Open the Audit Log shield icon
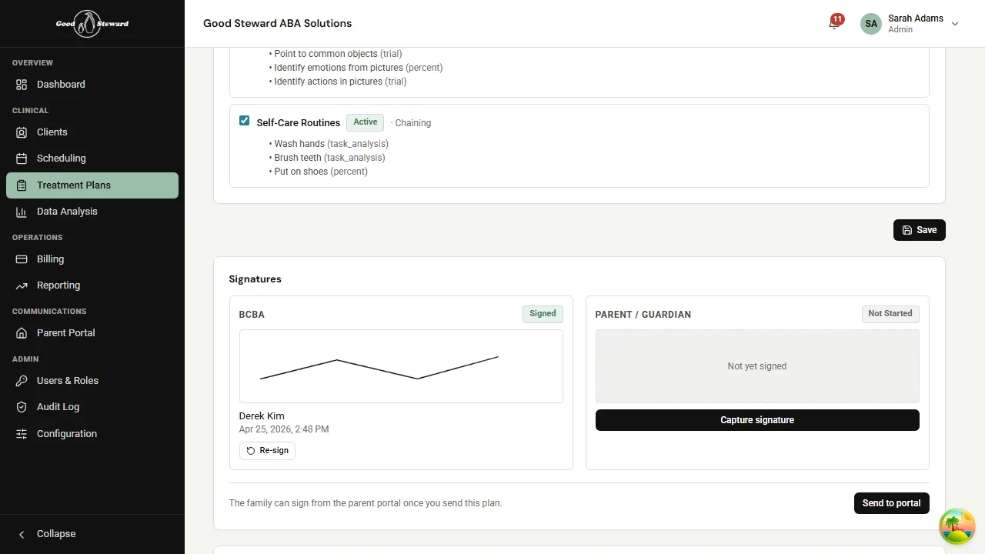 click(x=21, y=406)
